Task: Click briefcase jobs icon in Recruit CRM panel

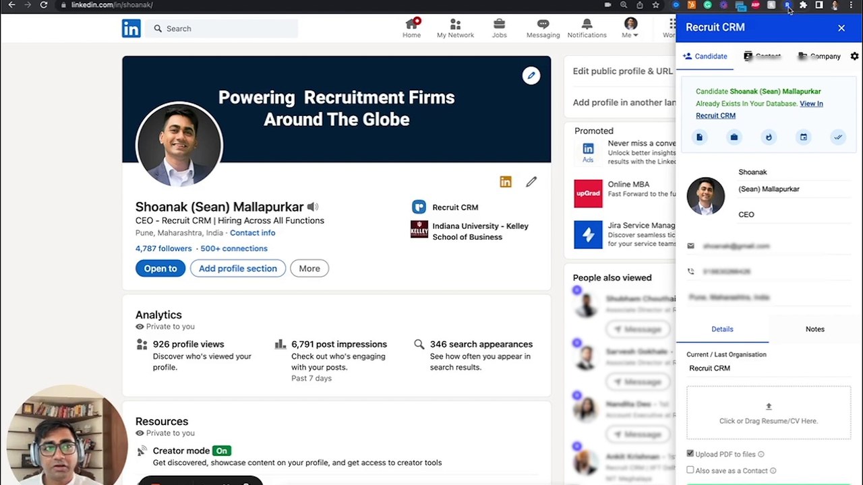Action: click(734, 137)
